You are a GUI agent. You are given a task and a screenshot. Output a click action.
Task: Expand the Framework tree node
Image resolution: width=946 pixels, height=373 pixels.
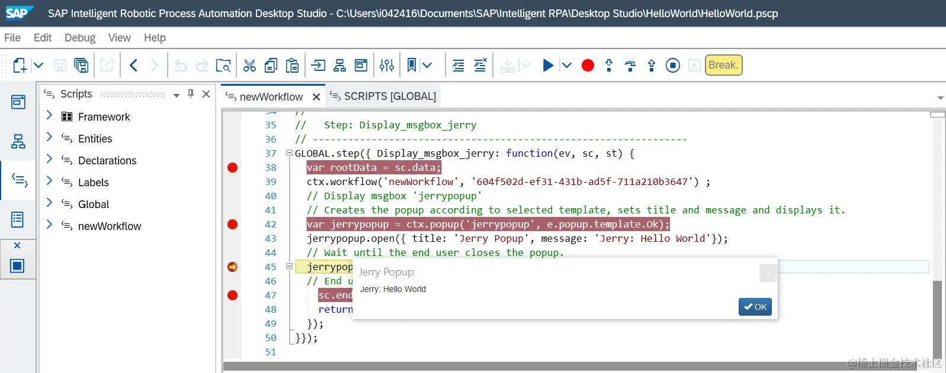50,115
